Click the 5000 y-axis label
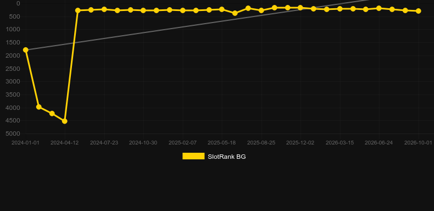The height and width of the screenshot is (211, 434). coord(13,134)
